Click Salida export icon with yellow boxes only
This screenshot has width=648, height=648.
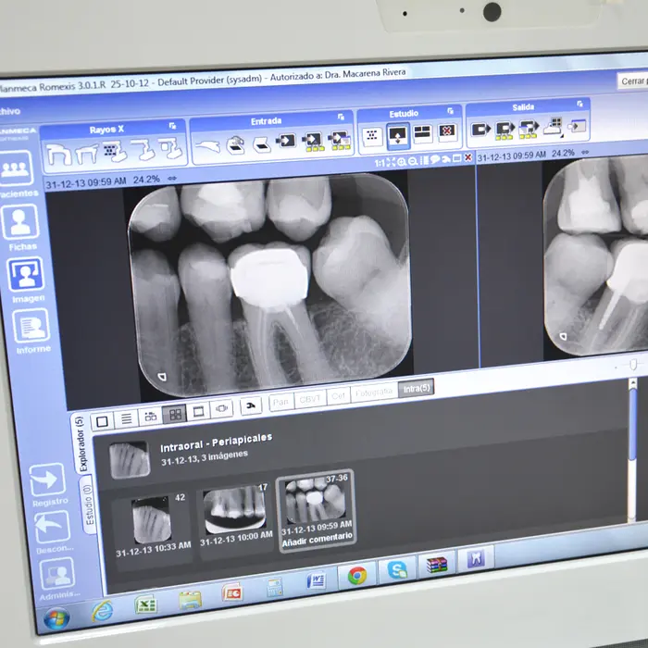(x=505, y=130)
